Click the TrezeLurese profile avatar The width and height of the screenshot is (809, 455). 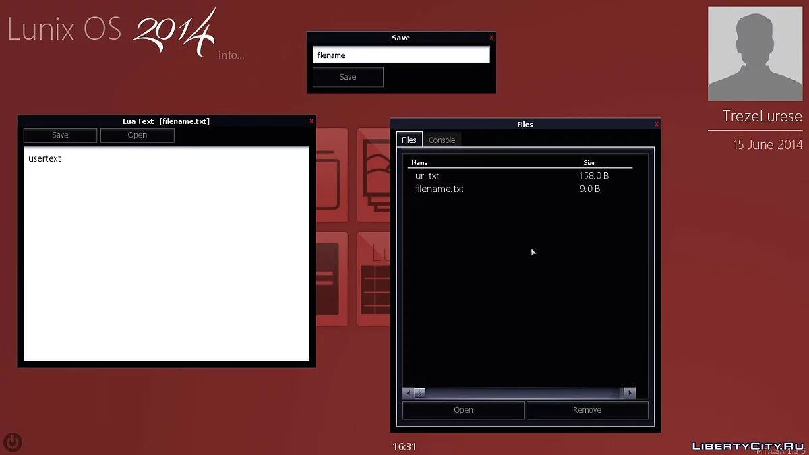click(x=754, y=53)
